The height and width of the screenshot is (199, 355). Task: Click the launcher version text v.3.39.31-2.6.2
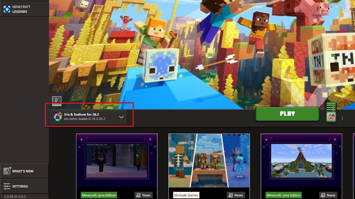click(x=15, y=197)
